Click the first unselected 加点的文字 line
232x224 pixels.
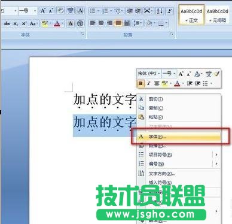tap(105, 101)
